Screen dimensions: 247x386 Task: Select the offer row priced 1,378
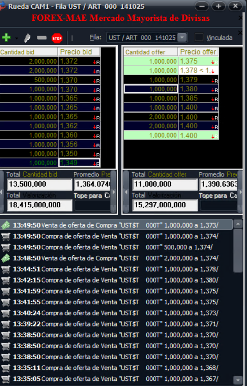point(171,71)
